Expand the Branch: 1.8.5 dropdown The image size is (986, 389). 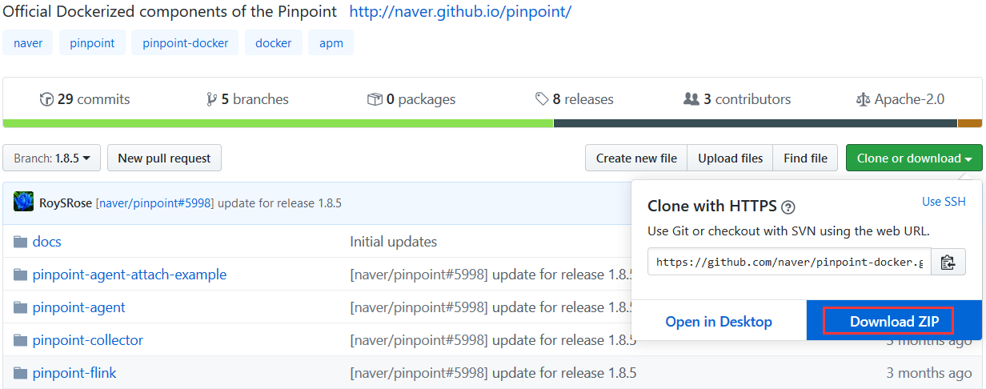(52, 158)
